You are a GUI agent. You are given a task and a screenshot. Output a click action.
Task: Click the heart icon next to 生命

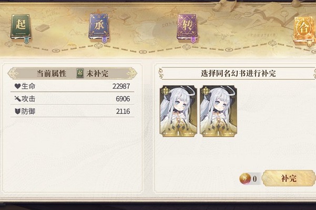tap(17, 86)
